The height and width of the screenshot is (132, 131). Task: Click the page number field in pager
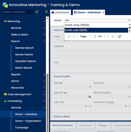(x=92, y=36)
